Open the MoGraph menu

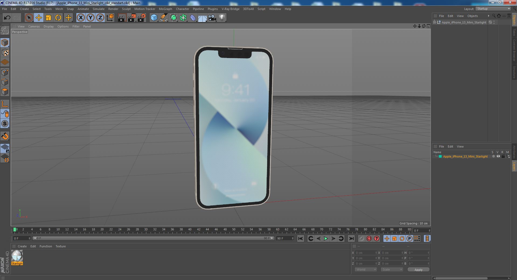pyautogui.click(x=165, y=9)
